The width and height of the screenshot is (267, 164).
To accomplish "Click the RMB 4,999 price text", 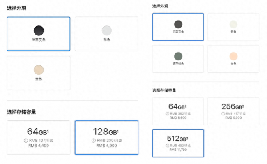I will [x=107, y=146].
